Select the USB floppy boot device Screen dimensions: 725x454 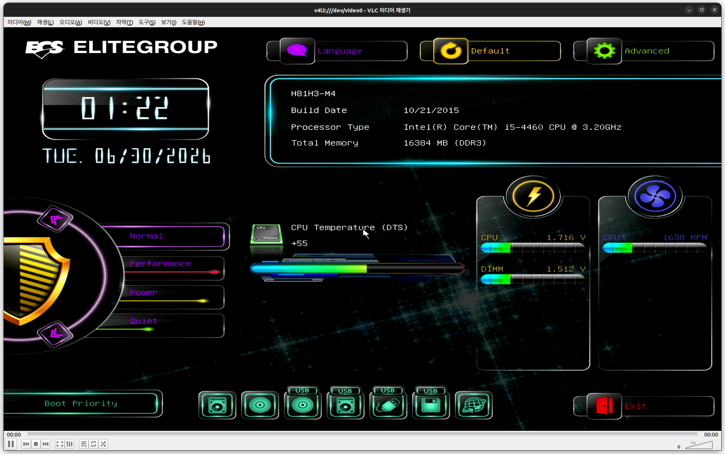coord(431,403)
